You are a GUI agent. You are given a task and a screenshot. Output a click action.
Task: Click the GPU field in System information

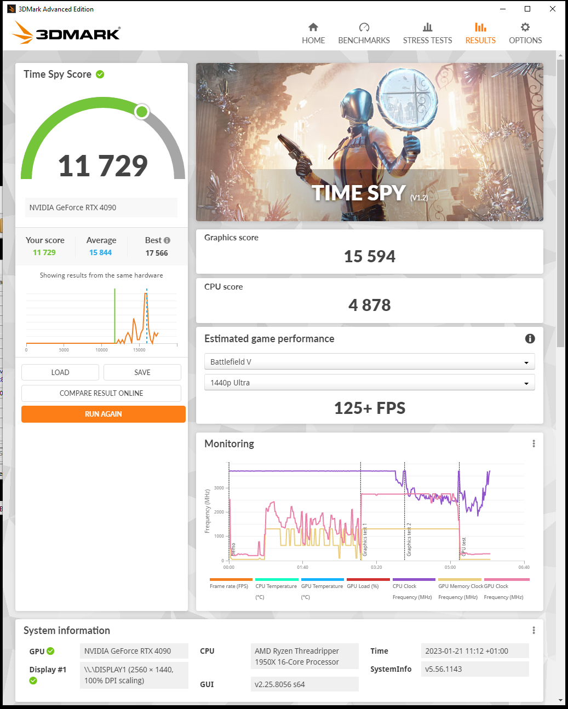click(134, 651)
